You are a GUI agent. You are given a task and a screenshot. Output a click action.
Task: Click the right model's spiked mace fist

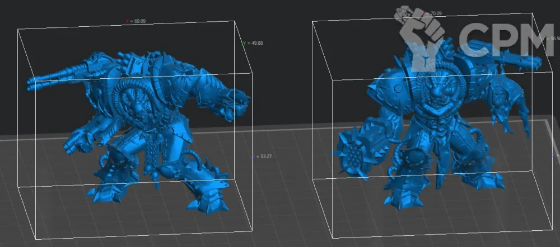(350, 153)
